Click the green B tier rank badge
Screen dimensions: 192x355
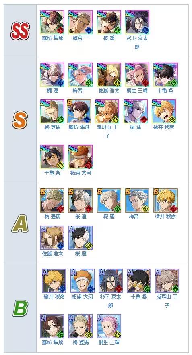[20, 308]
